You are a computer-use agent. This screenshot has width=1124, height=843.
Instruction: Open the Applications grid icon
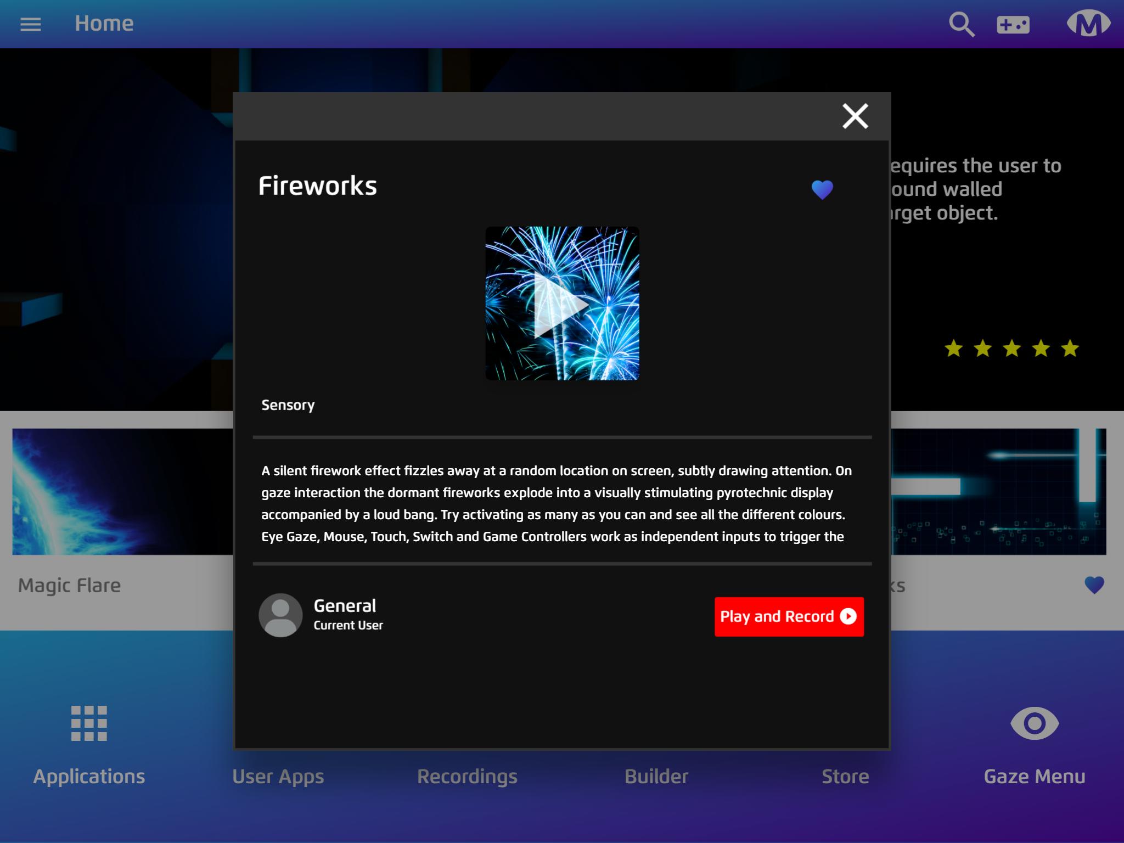[89, 723]
